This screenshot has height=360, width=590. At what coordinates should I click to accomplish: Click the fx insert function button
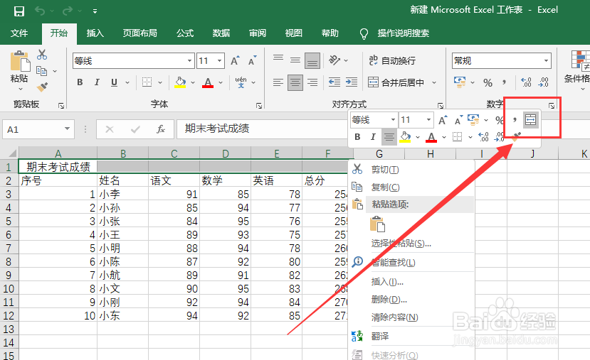pos(161,129)
